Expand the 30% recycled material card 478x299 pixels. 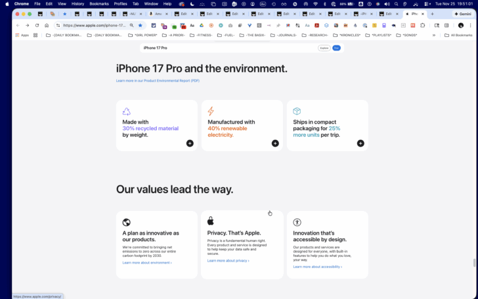pos(190,143)
